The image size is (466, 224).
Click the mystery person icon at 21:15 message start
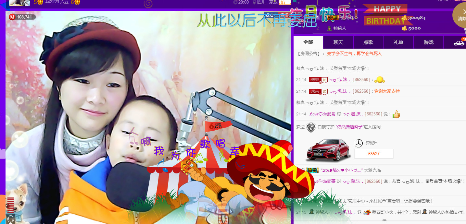click(311, 212)
